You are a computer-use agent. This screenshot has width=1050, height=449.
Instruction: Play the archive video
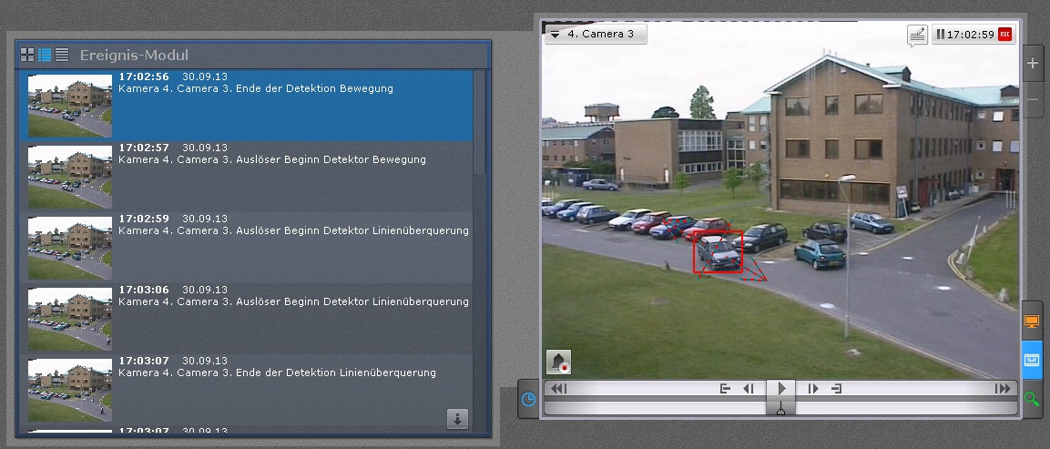780,389
